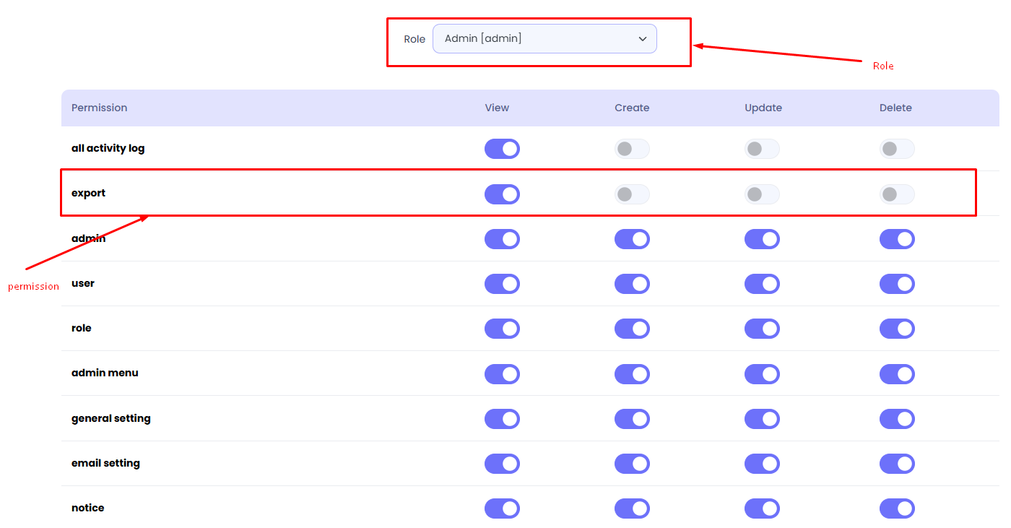Enable Update permission for export
This screenshot has width=1011, height=528.
coord(762,194)
